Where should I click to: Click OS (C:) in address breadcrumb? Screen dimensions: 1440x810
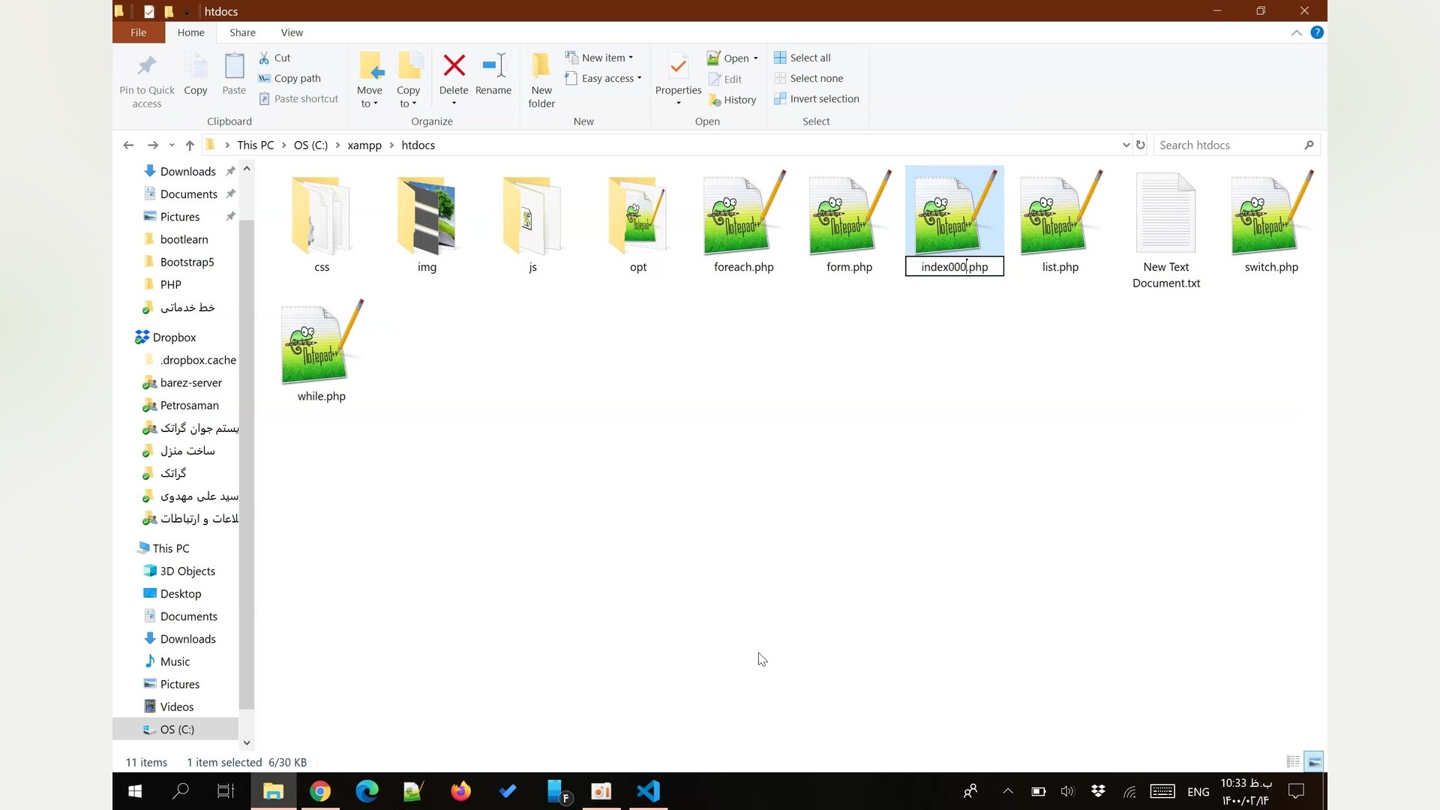(x=310, y=145)
